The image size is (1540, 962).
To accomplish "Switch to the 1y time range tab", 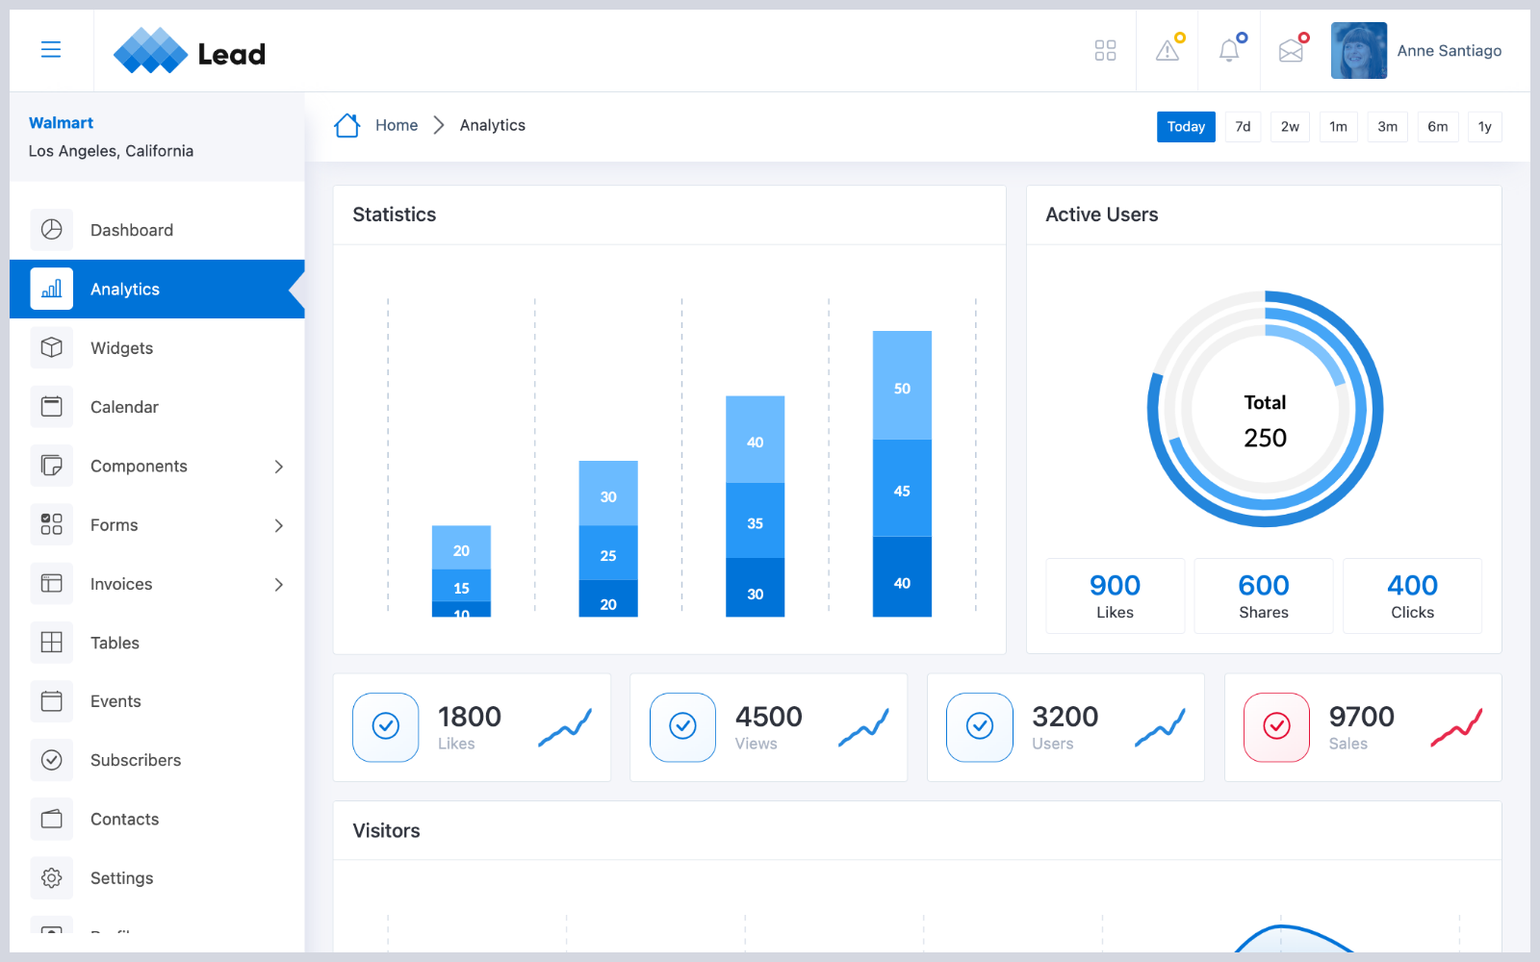I will click(1485, 126).
